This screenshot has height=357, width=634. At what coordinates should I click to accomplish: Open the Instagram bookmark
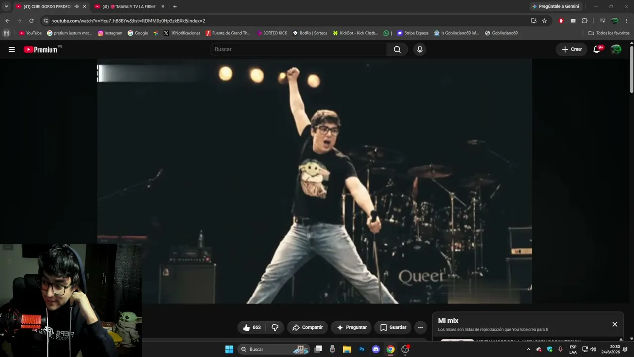click(110, 33)
